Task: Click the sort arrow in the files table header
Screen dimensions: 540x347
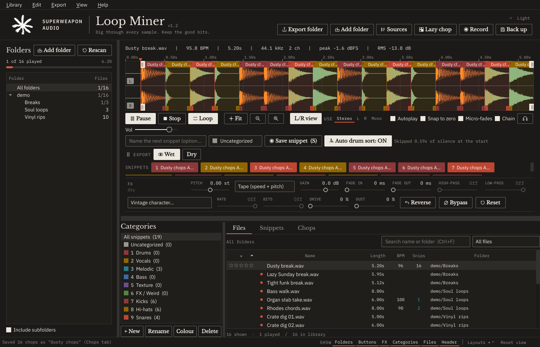Action: click(252, 256)
